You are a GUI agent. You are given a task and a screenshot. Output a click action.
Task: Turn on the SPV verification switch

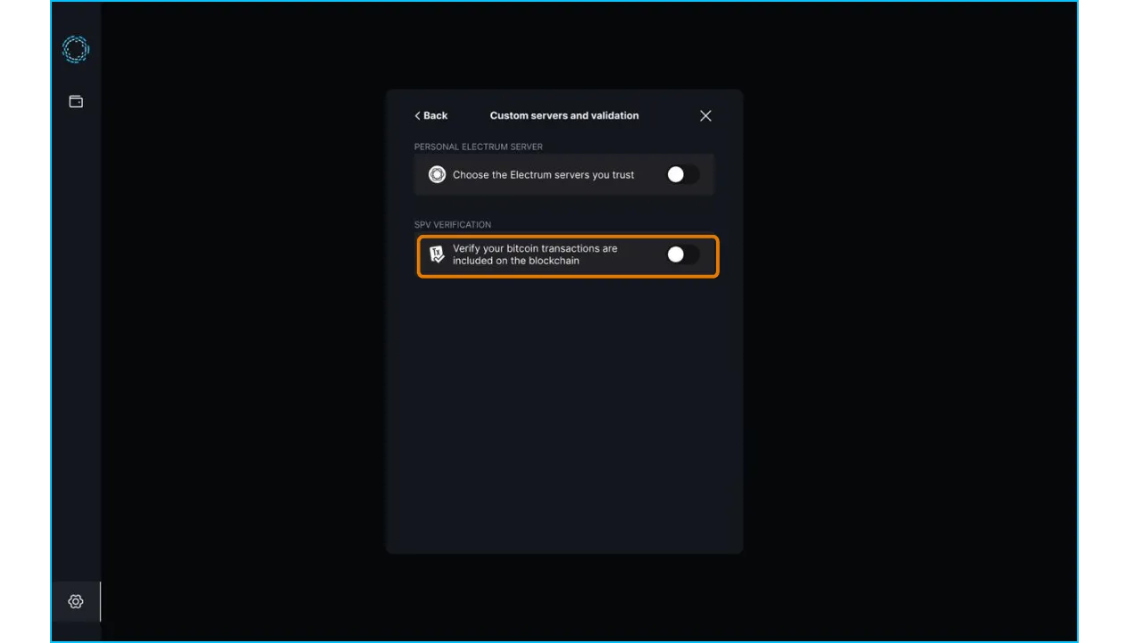pyautogui.click(x=681, y=255)
